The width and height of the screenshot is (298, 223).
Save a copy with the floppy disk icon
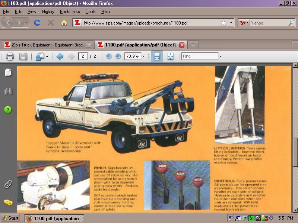click(x=23, y=56)
